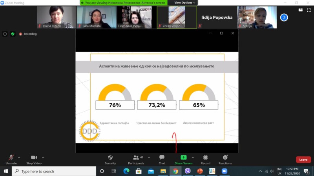This screenshot has width=314, height=176.
Task: Open the Reactions menu
Action: click(x=225, y=159)
